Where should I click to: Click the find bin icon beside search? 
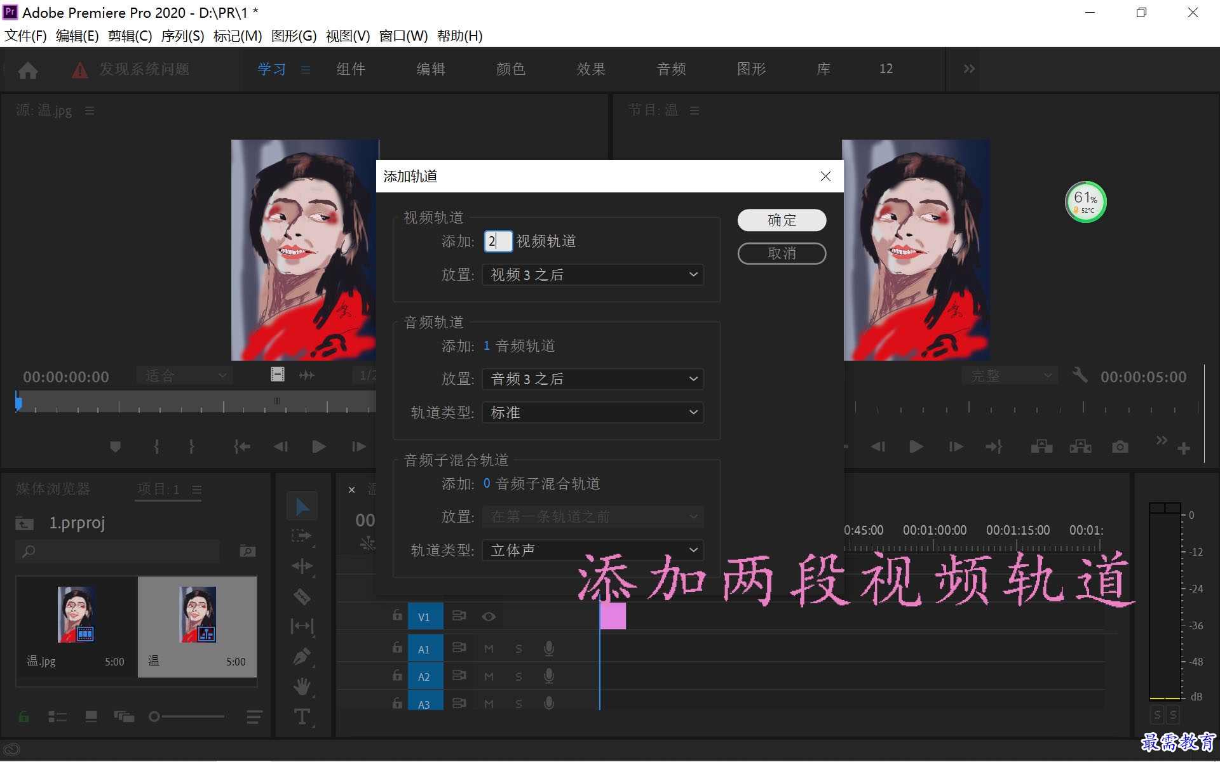[x=248, y=551]
